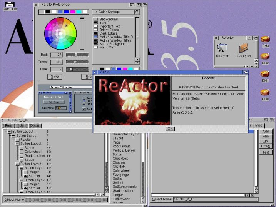The width and height of the screenshot is (276, 207).
Task: Click the Test button
Action: point(266,152)
